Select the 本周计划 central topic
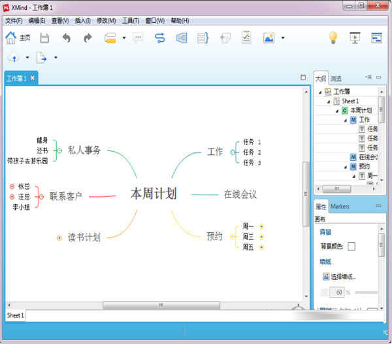This screenshot has width=392, height=344. pyautogui.click(x=154, y=194)
